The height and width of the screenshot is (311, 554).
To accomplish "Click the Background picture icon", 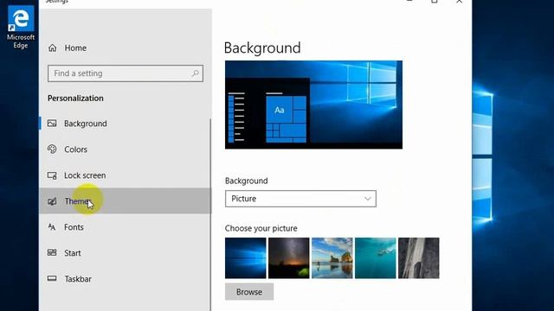I will (x=52, y=124).
